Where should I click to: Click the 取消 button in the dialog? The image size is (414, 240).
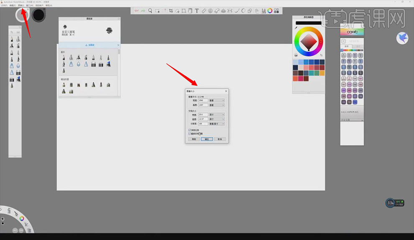tap(219, 138)
